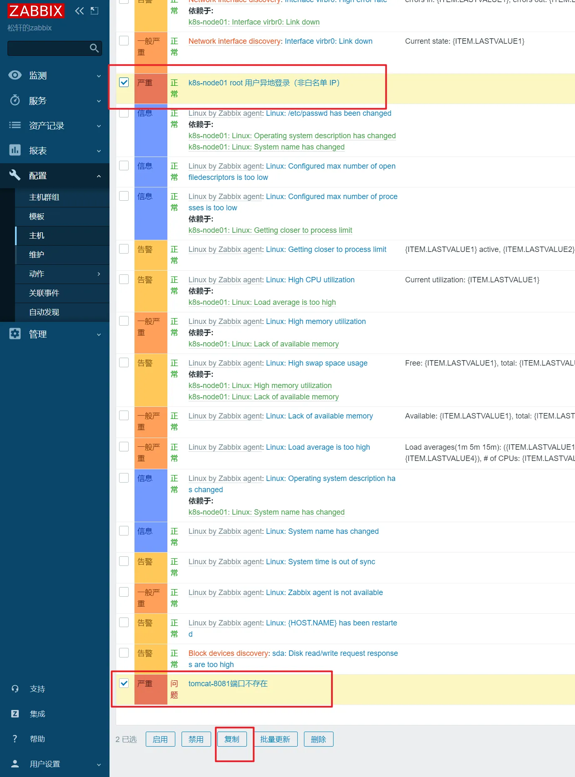Click the headset icon for 支持

tap(15, 689)
